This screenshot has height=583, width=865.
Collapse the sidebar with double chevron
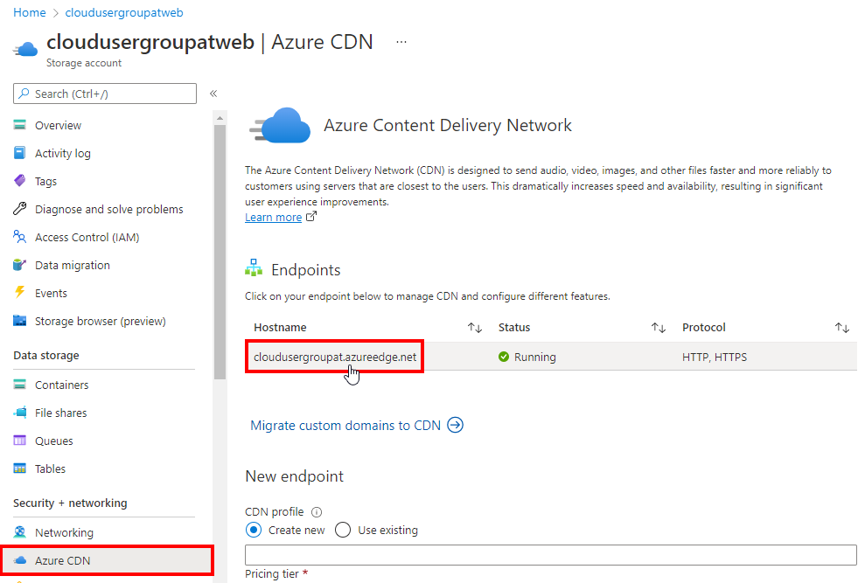pos(213,94)
